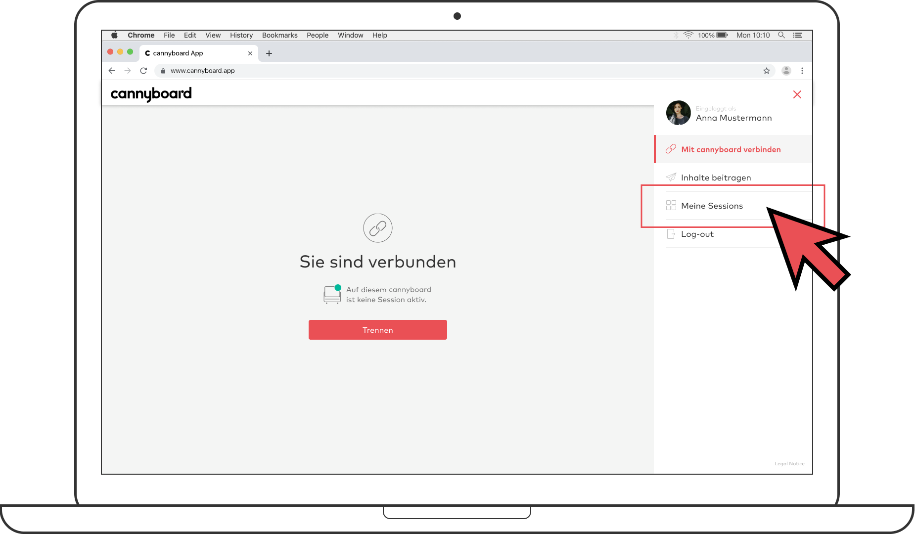Viewport: 915px width, 534px height.
Task: Click the Mon 10:10 clock
Action: pos(753,35)
